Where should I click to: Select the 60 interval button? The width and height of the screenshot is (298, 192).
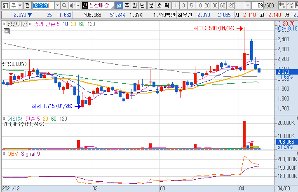[x=223, y=5]
